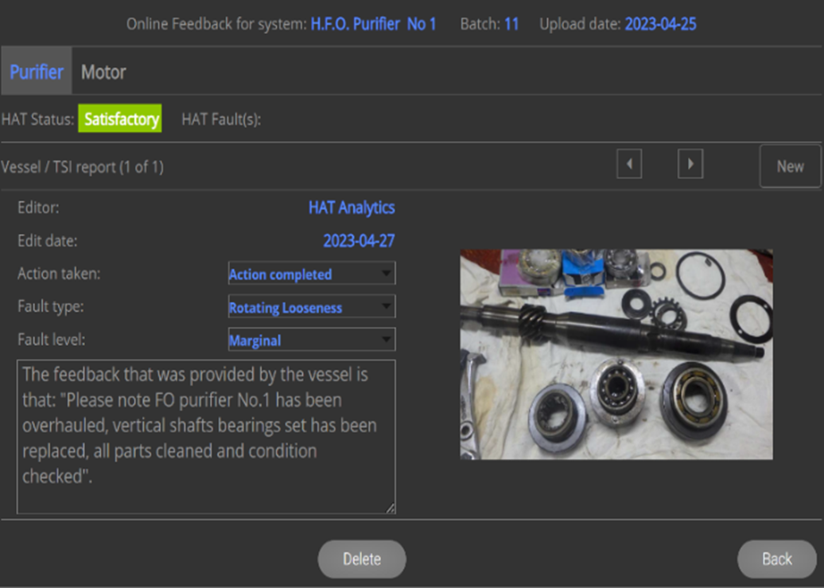Click the Back button
This screenshot has height=588, width=824.
click(x=776, y=559)
